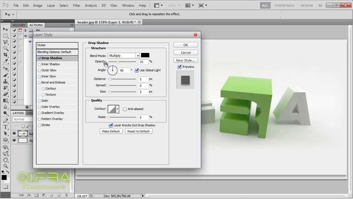Click the New Style... button
The width and height of the screenshot is (353, 199).
(x=185, y=60)
